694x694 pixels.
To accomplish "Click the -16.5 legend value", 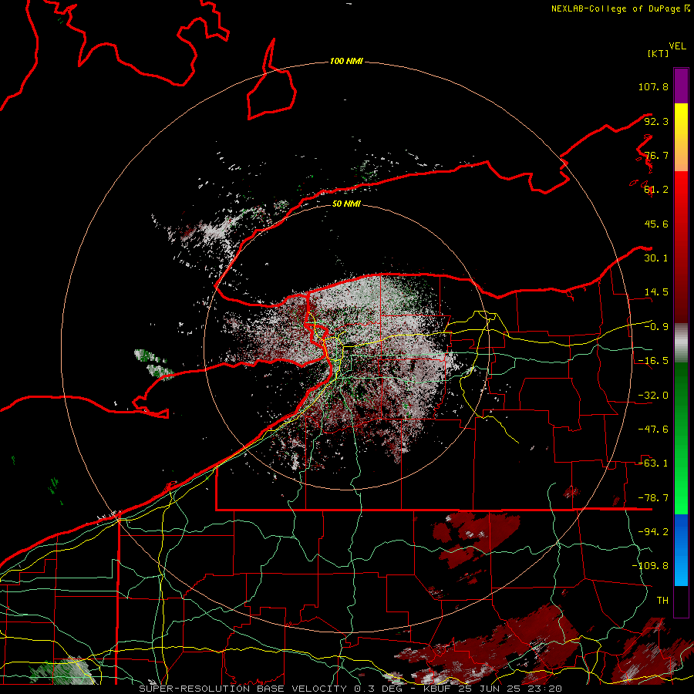I will click(653, 361).
